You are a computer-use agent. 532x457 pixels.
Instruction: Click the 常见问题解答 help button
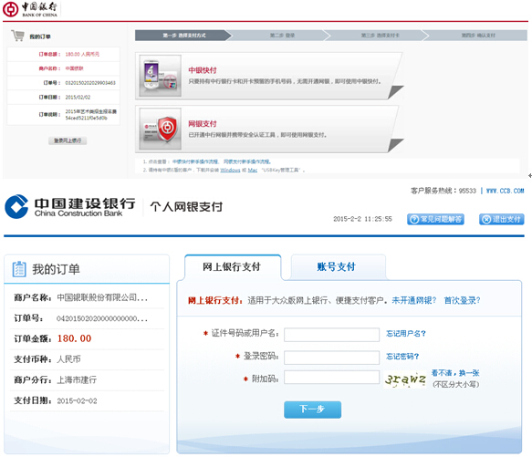point(435,220)
